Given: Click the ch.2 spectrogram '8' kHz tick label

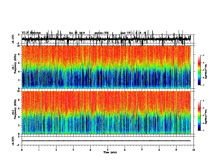Looking at the screenshot, I should pyautogui.click(x=19, y=100).
